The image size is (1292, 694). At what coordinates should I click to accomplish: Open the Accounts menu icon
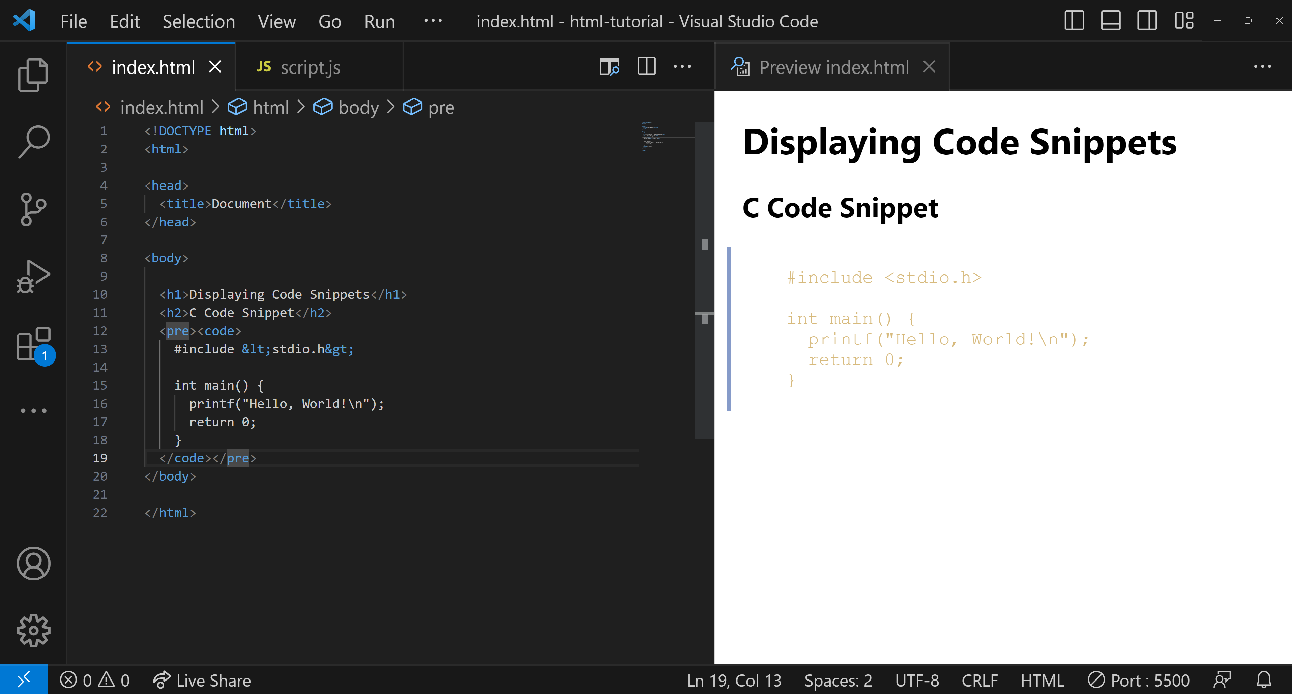(x=33, y=563)
